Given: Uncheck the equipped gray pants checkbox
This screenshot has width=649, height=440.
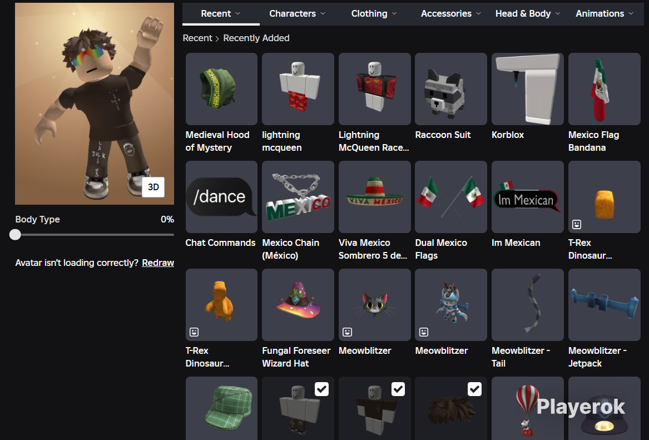Looking at the screenshot, I should [321, 389].
